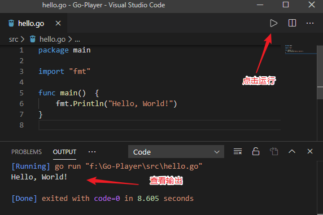Close the output panel
This screenshot has height=215, width=323.
(310, 151)
